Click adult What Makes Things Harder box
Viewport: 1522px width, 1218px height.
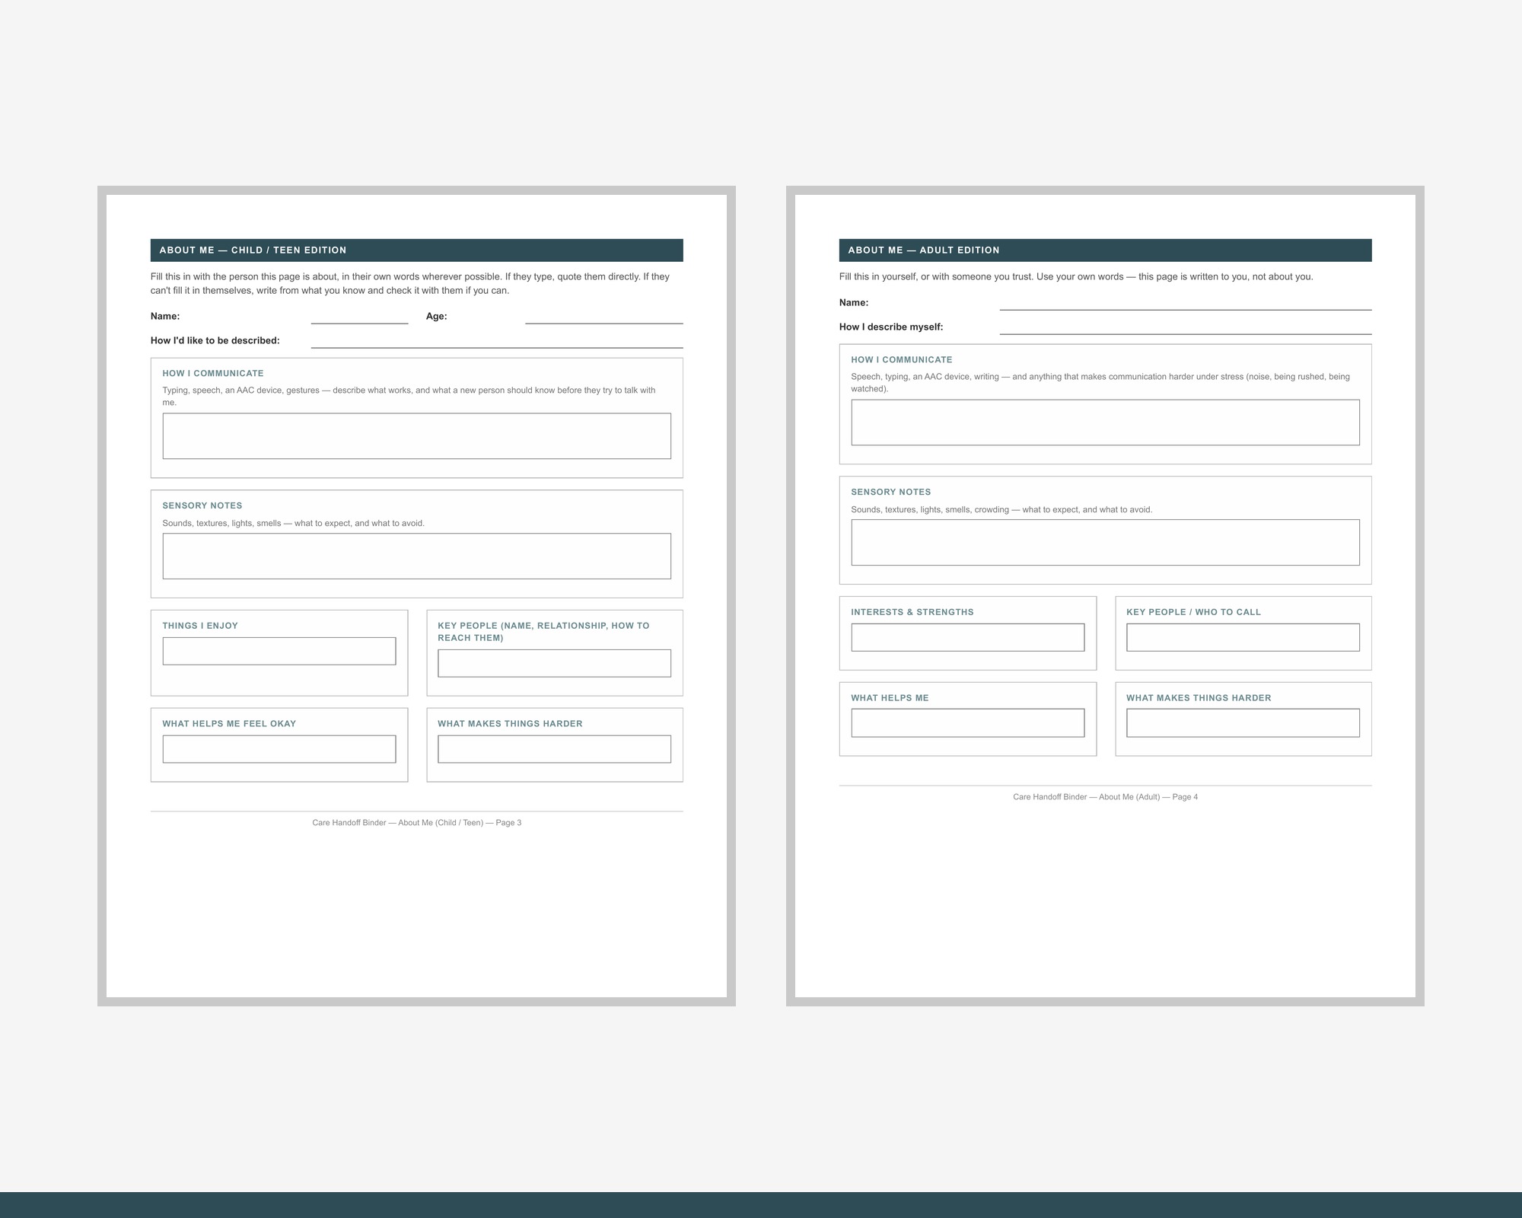1243,723
